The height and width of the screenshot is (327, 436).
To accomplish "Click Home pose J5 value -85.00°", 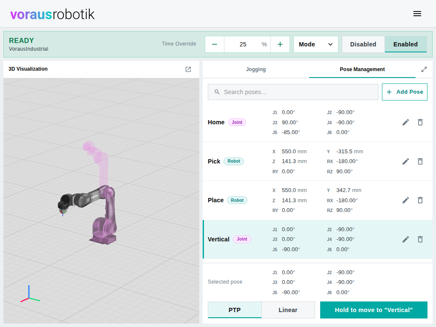I will [x=290, y=132].
